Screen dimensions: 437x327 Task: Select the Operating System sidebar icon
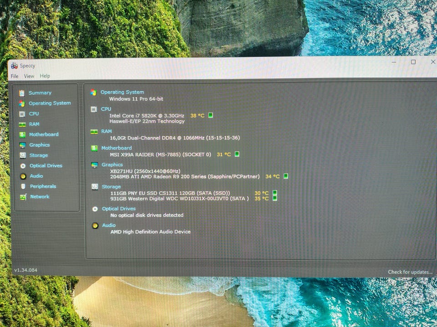(22, 104)
